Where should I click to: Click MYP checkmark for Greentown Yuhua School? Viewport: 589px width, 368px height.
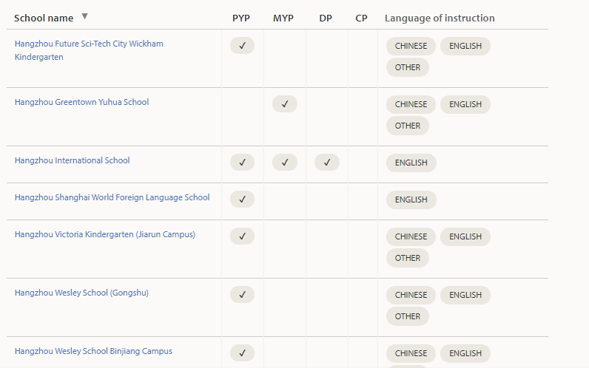coord(285,104)
